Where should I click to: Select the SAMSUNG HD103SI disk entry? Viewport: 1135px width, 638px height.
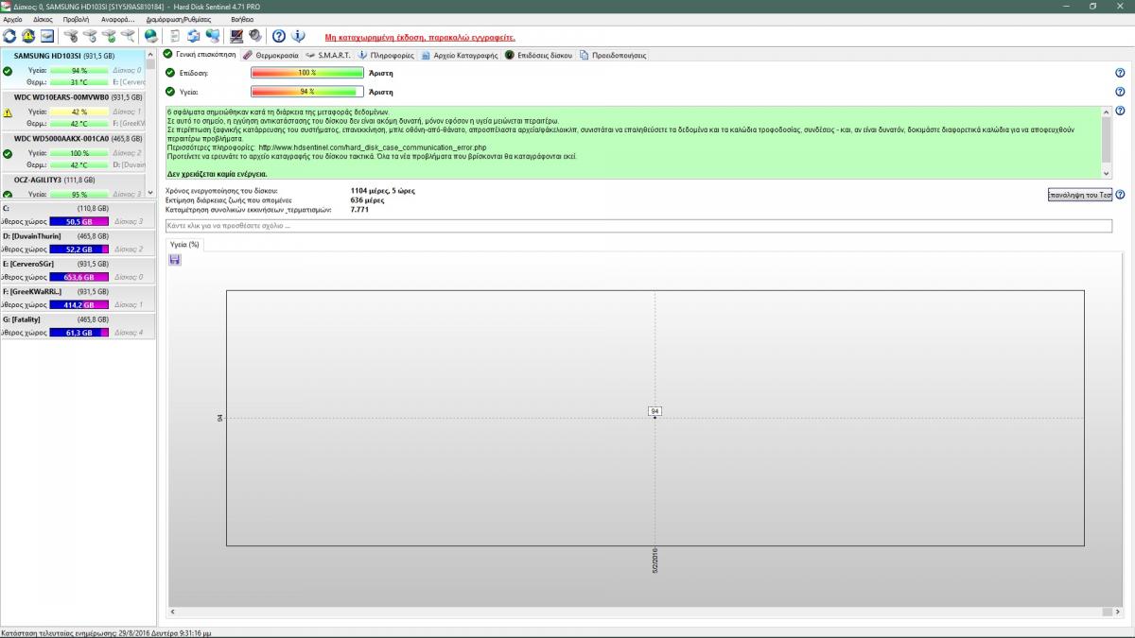pyautogui.click(x=74, y=69)
